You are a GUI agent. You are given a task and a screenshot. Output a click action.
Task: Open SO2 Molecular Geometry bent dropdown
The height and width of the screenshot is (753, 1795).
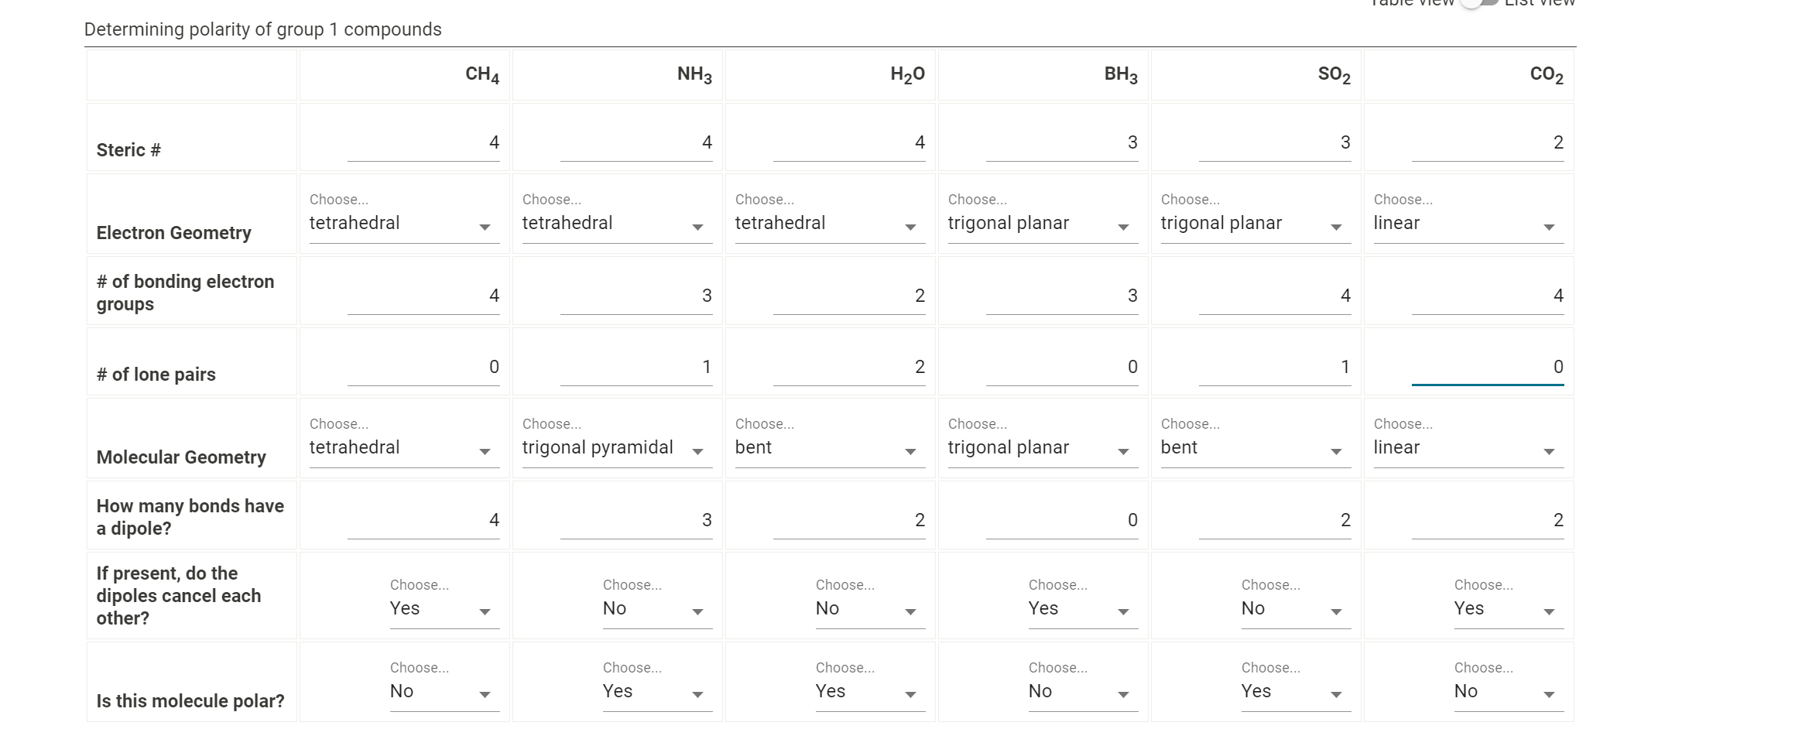1255,448
